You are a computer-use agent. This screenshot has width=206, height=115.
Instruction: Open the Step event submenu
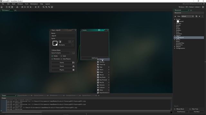(x=103, y=67)
